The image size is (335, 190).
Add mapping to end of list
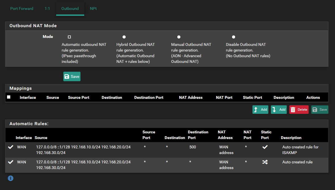click(279, 110)
